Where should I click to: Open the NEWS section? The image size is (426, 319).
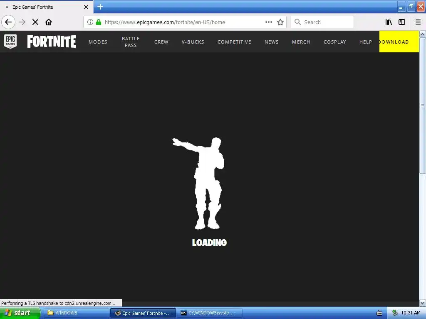(271, 42)
